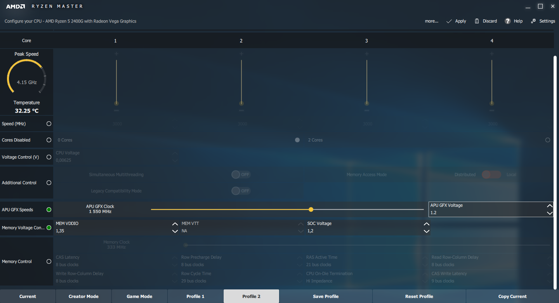Viewport: 559px width, 303px height.
Task: Increase APU GFX Voltage with up arrow
Action: (550, 205)
